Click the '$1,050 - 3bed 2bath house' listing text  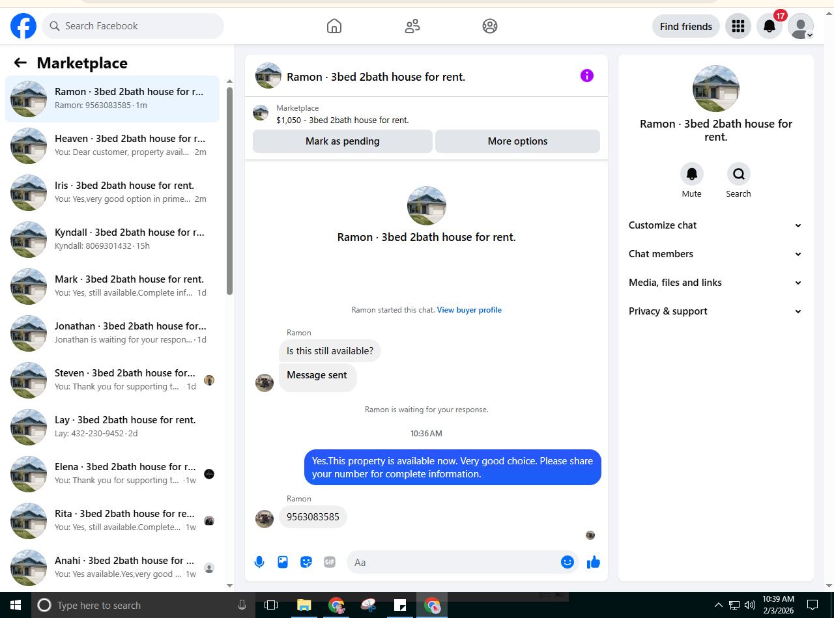click(343, 120)
